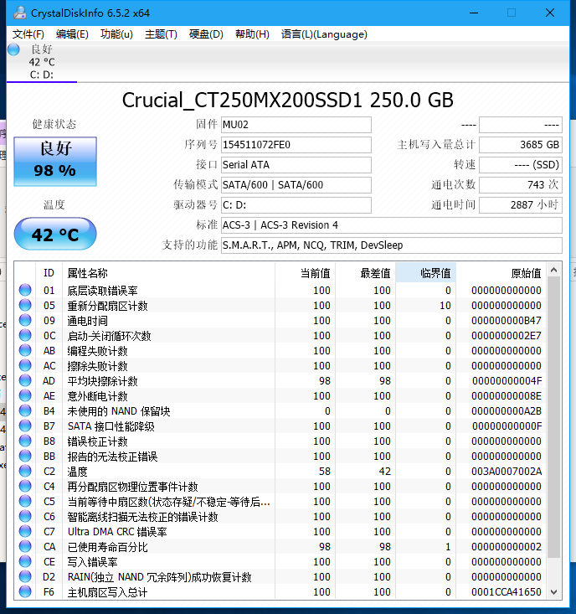Close the CrystalDiskInfo window
Image resolution: width=576 pixels, height=614 pixels.
coord(550,13)
